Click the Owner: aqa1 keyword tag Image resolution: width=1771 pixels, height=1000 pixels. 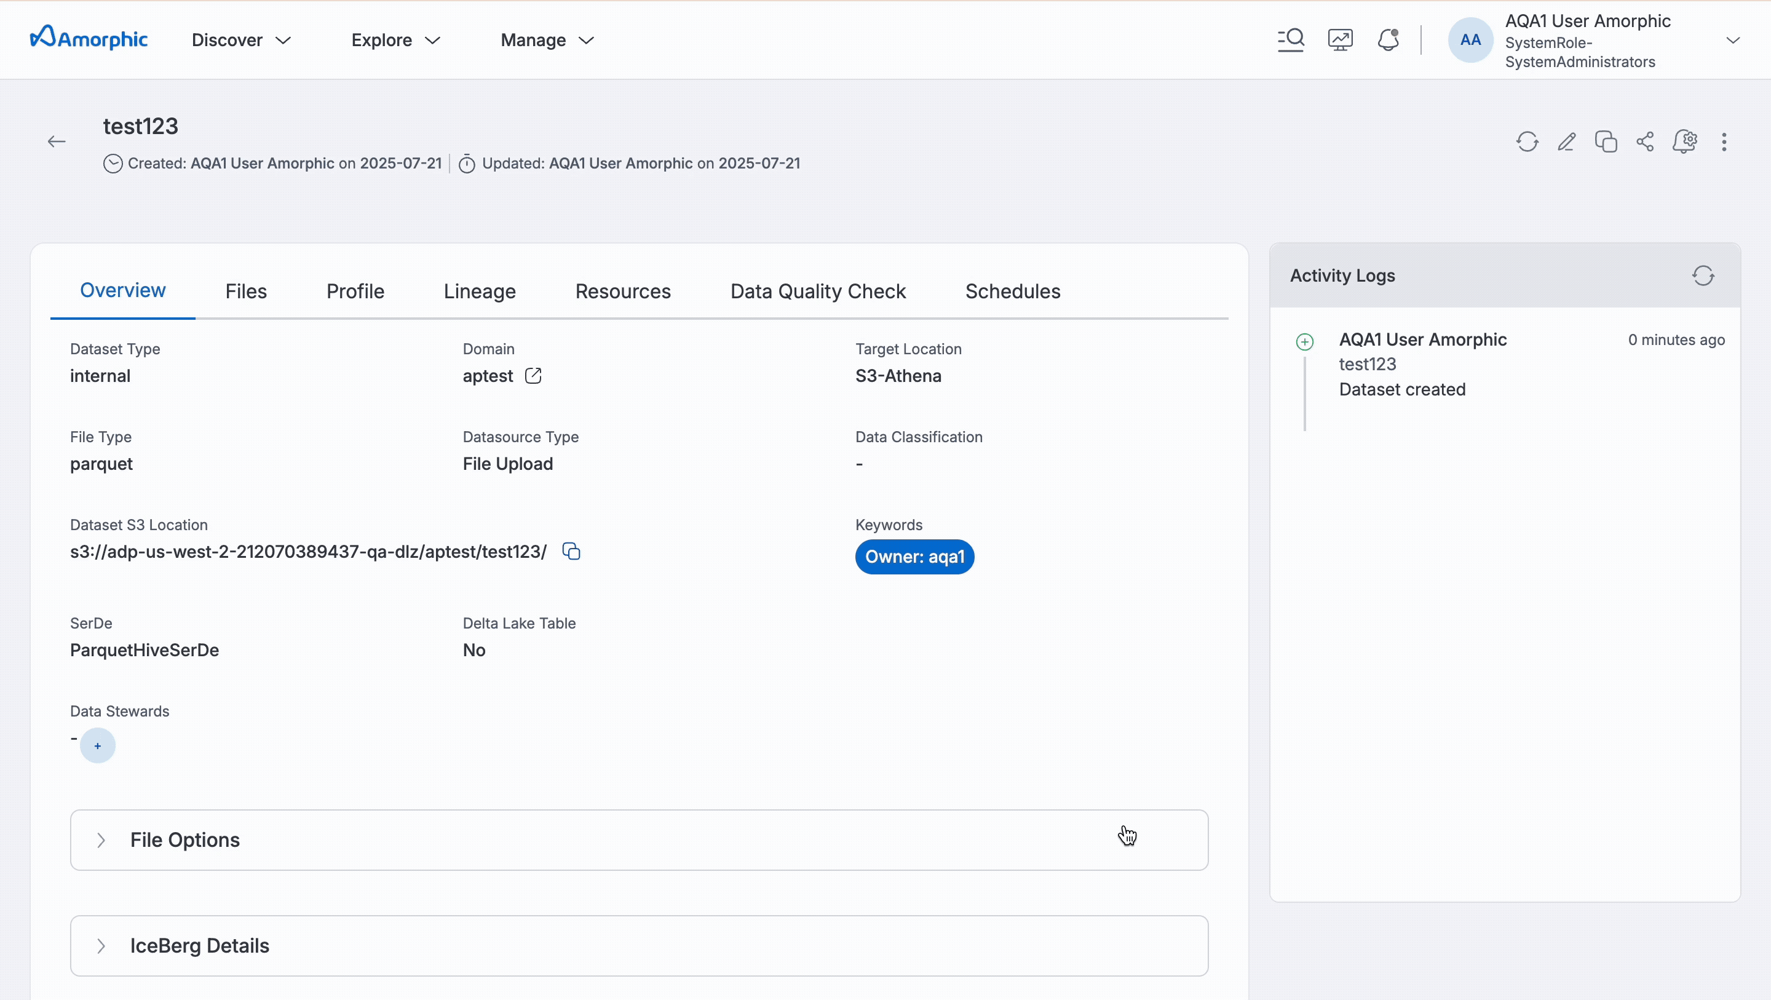(914, 557)
